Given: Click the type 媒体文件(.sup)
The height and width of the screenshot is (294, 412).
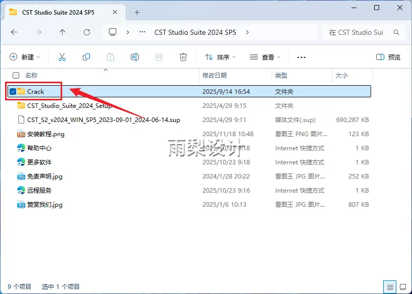Looking at the screenshot, I should (x=295, y=120).
